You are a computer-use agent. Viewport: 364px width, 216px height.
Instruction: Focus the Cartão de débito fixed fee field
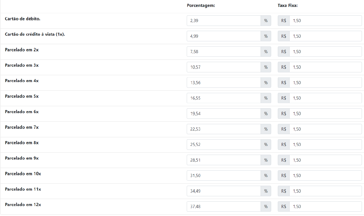tap(325, 21)
